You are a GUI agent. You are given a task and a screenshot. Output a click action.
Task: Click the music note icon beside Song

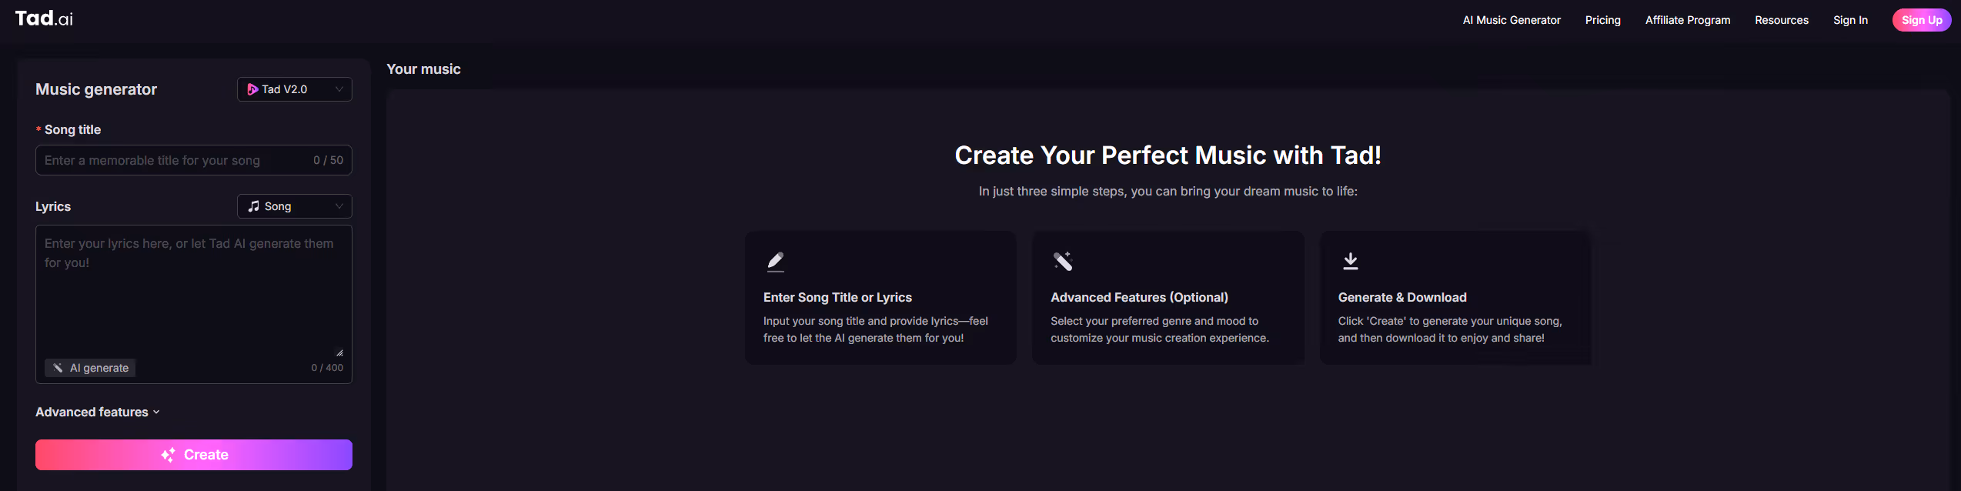(x=253, y=206)
